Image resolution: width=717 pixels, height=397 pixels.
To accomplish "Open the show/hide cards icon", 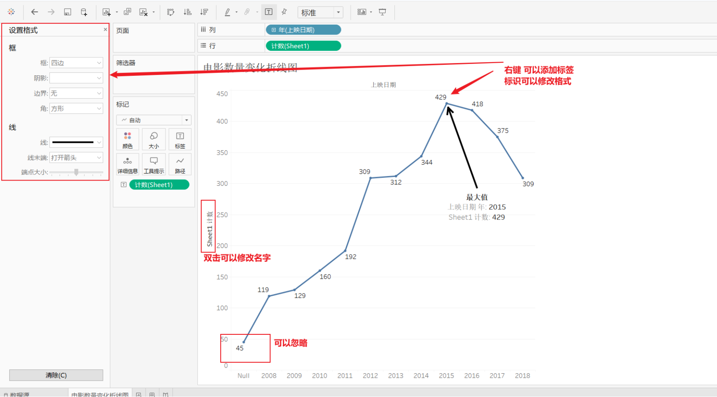I will [x=362, y=12].
